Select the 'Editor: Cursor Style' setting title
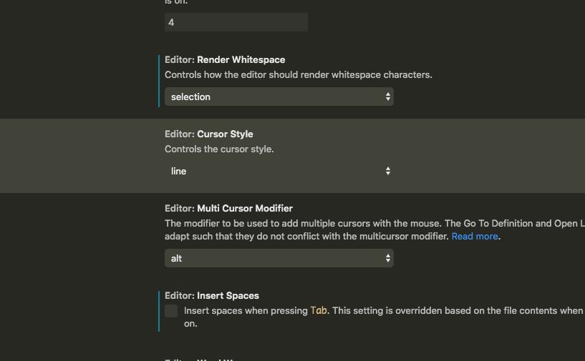The height and width of the screenshot is (361, 585). (x=208, y=134)
